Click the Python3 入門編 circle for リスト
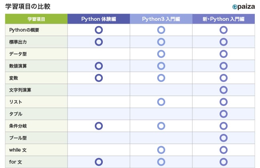This screenshot has width=260, height=168. click(x=161, y=102)
